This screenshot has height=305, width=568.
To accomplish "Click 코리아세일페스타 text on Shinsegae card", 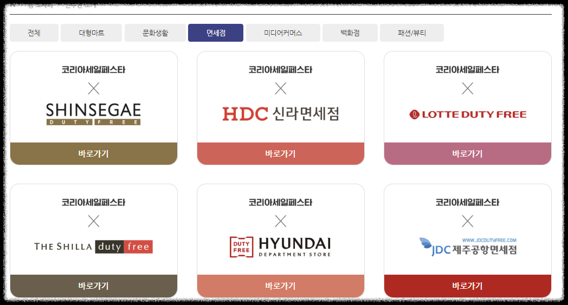I will click(x=93, y=69).
